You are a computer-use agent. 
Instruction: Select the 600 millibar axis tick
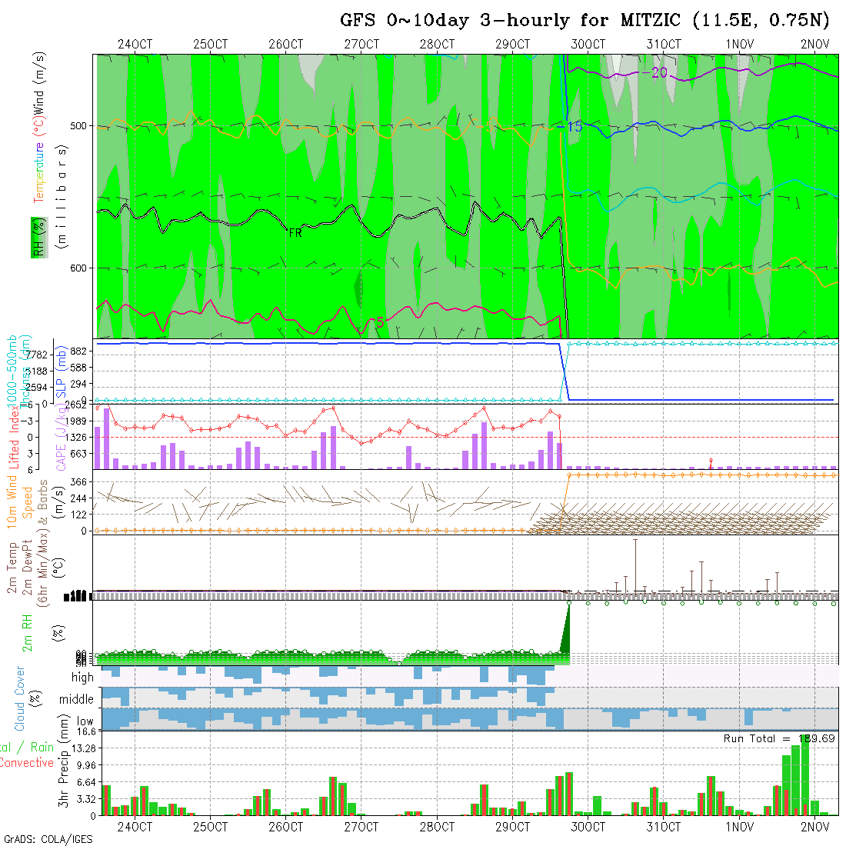click(x=81, y=268)
